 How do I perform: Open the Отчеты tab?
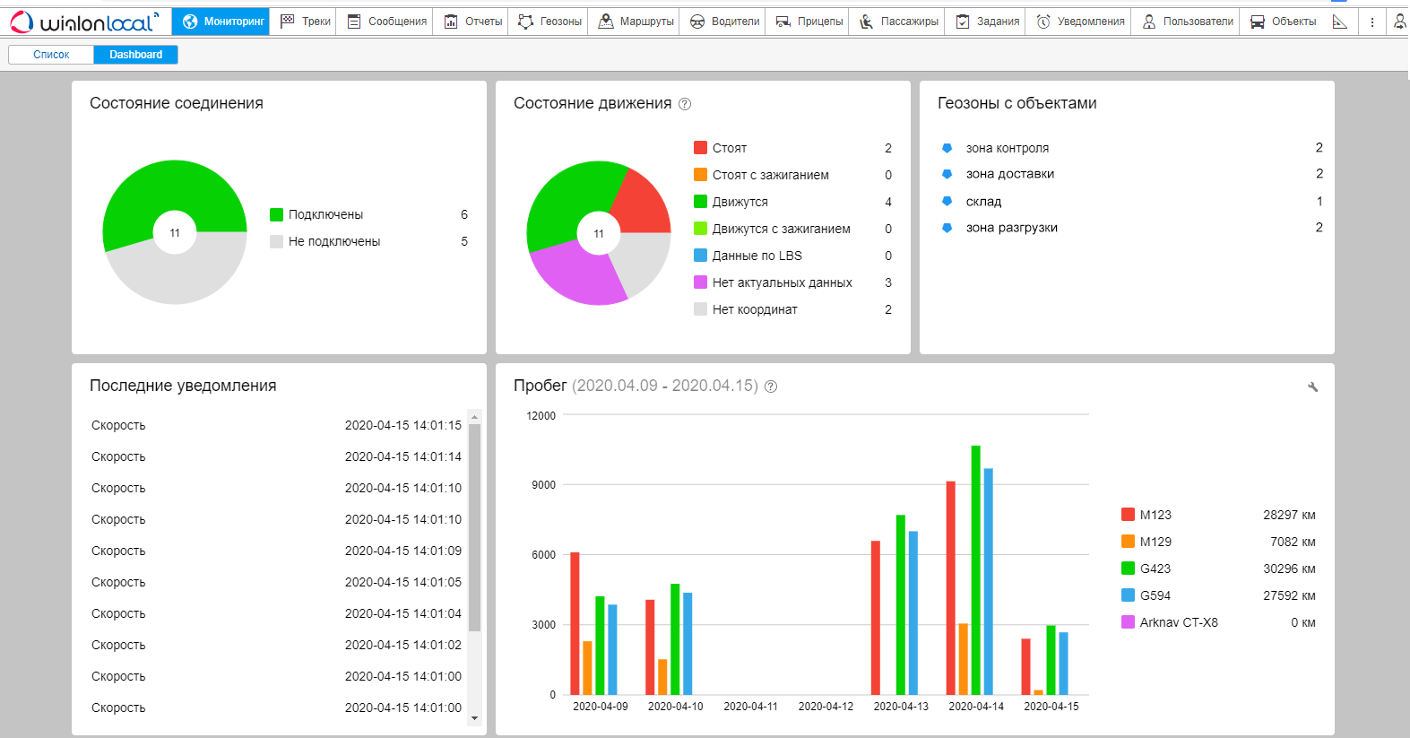pyautogui.click(x=473, y=22)
